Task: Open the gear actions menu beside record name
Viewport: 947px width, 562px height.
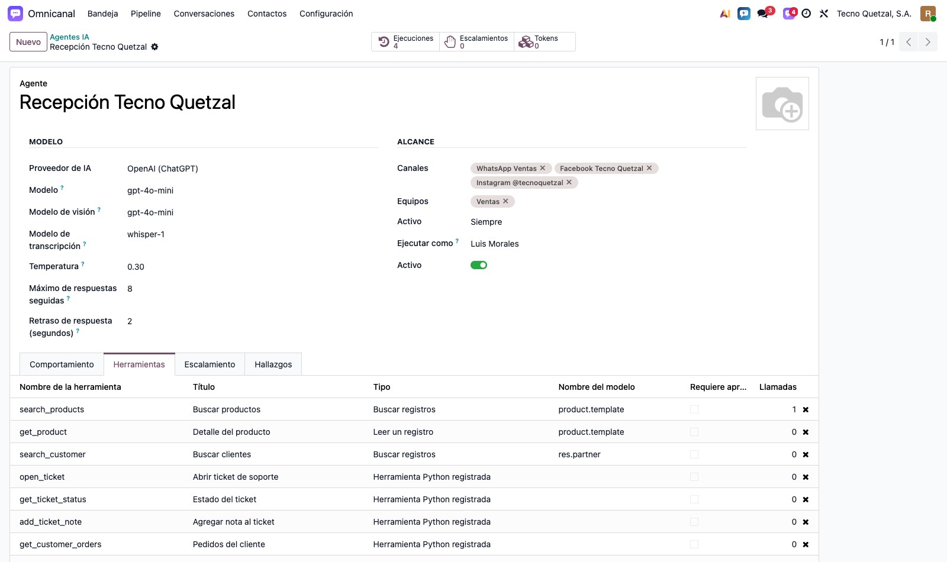Action: pos(154,47)
